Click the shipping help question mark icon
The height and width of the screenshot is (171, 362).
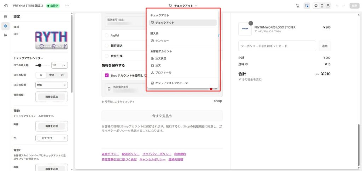point(246,64)
